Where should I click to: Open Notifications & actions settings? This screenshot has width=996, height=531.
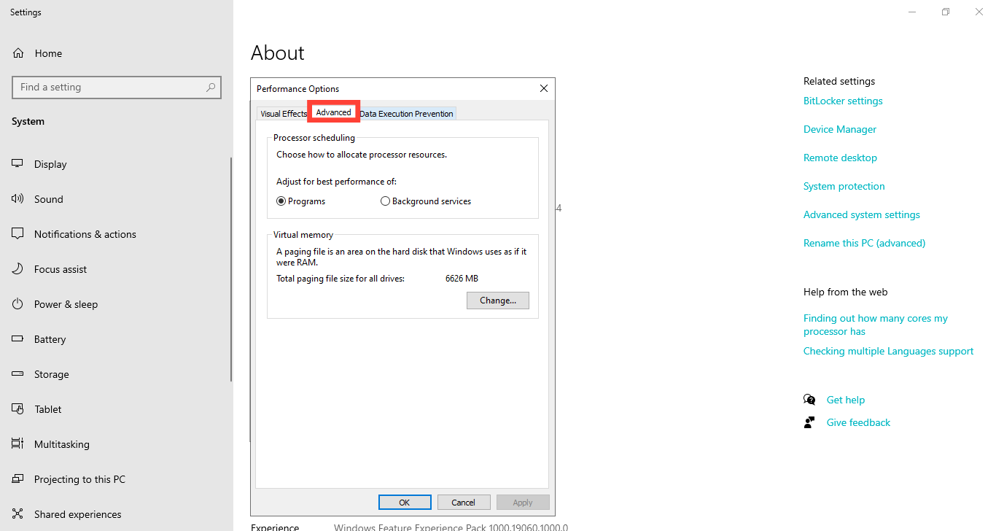pyautogui.click(x=16, y=233)
